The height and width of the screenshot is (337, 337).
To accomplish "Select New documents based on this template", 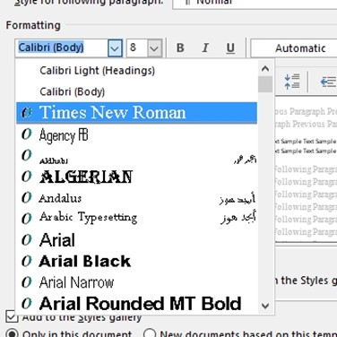I will pyautogui.click(x=150, y=333).
